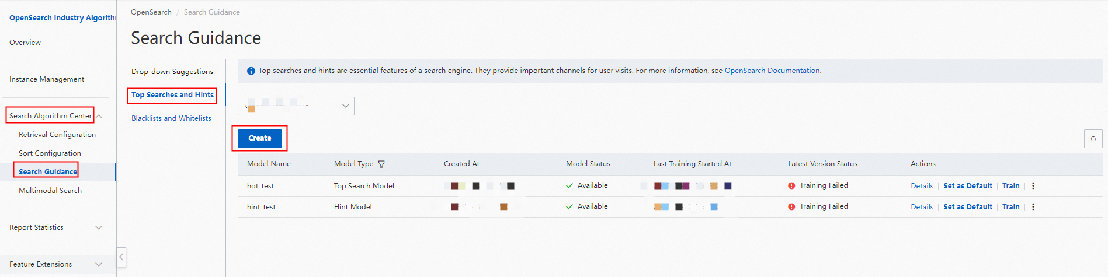Click the Create button
Viewport: 1108px width, 277px height.
click(260, 138)
